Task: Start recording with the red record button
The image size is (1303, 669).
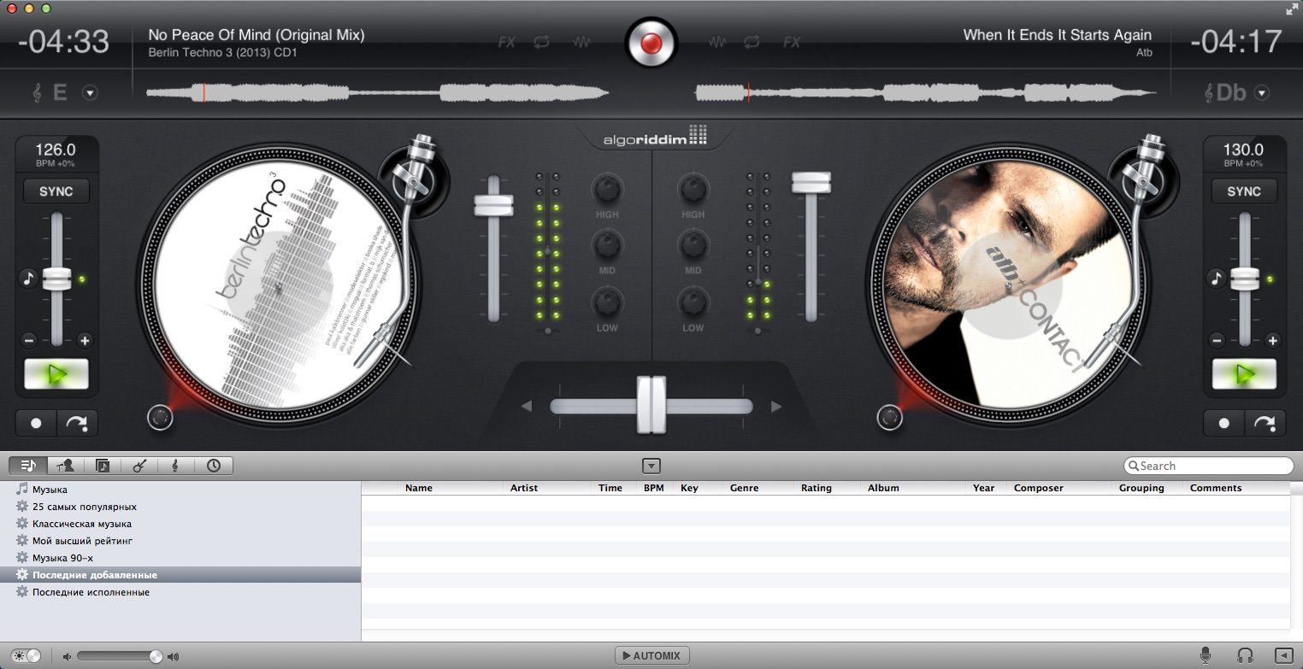Action: (651, 42)
